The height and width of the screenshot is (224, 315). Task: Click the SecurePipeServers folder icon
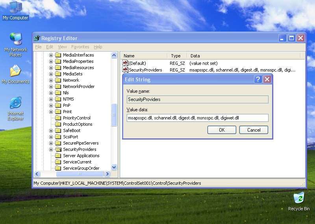coord(58,143)
